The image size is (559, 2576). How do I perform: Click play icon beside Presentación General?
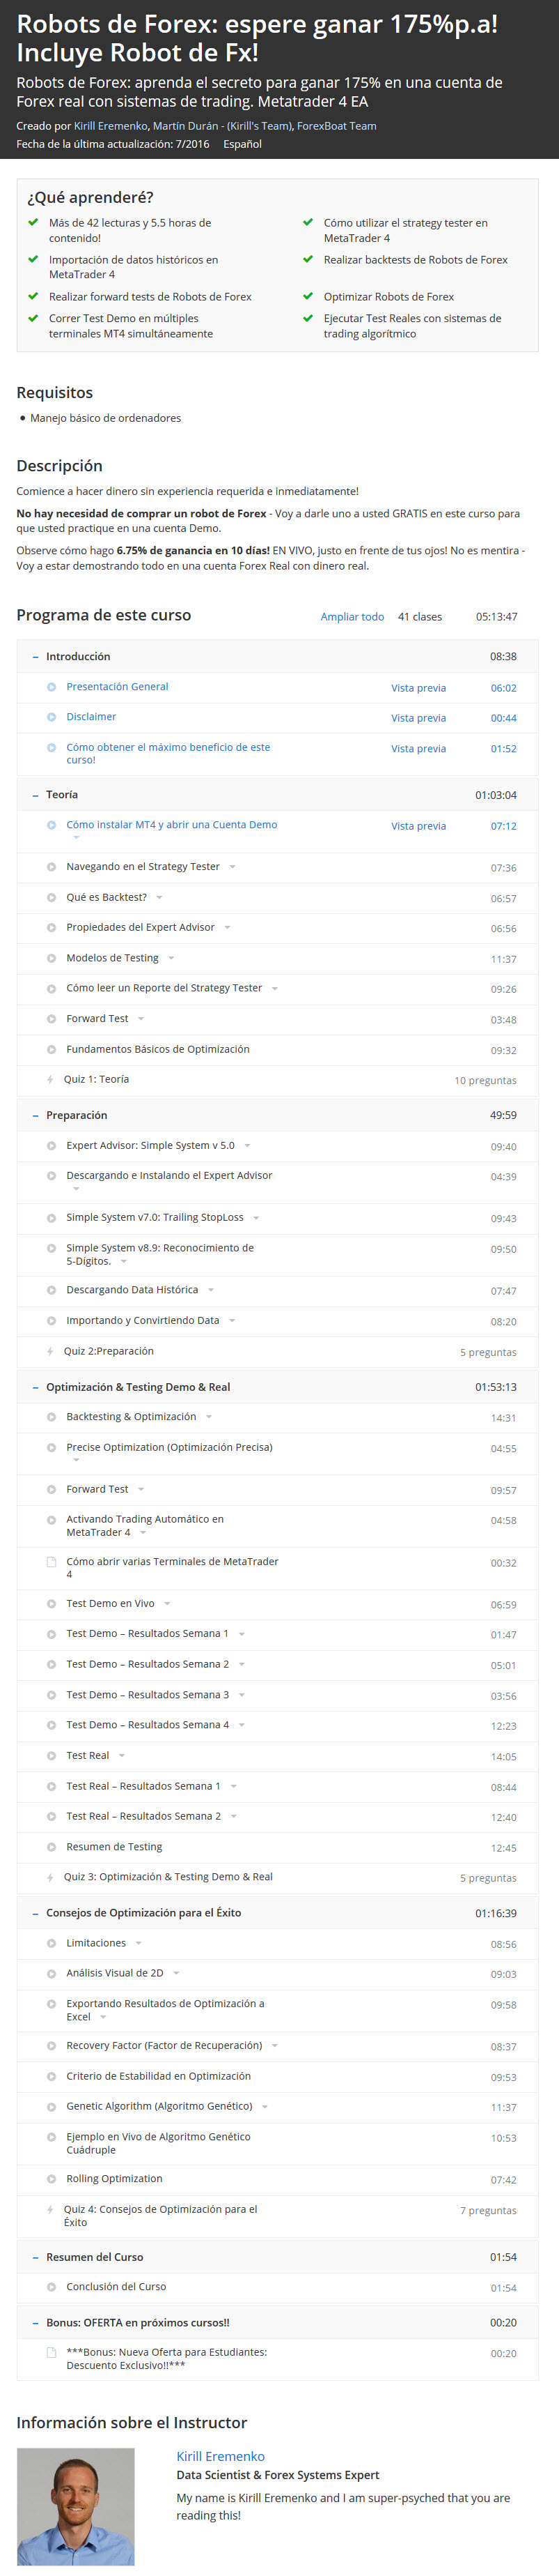pyautogui.click(x=51, y=687)
